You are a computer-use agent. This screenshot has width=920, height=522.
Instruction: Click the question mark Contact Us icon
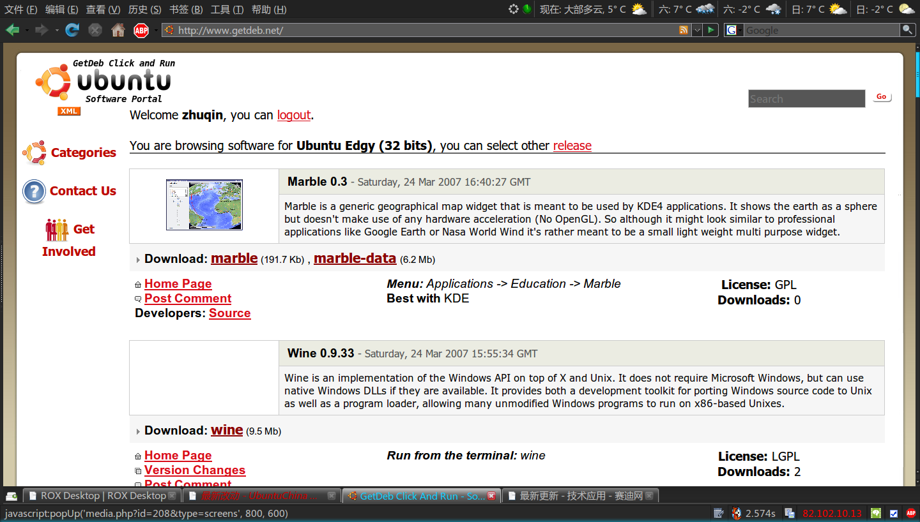pyautogui.click(x=34, y=191)
